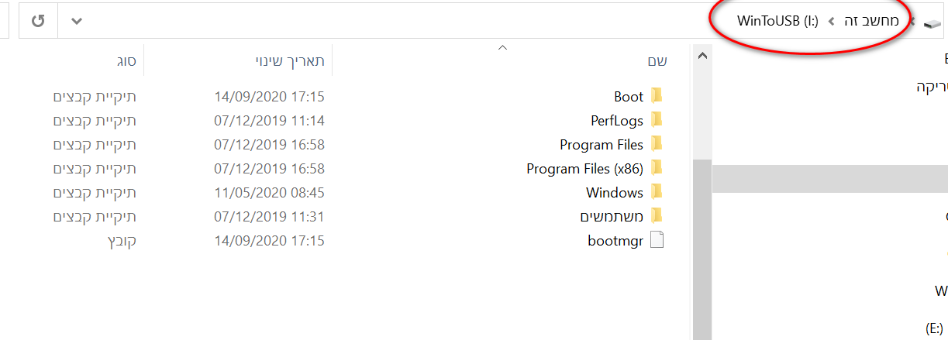Screen dimensions: 948x340
Task: Click the navigation pane scrollbar up arrow
Action: tap(702, 57)
